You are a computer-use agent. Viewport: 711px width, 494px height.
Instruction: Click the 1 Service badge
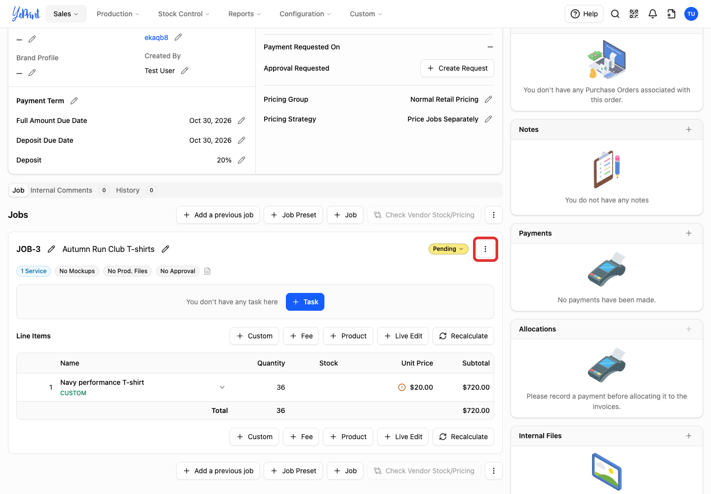pyautogui.click(x=34, y=271)
